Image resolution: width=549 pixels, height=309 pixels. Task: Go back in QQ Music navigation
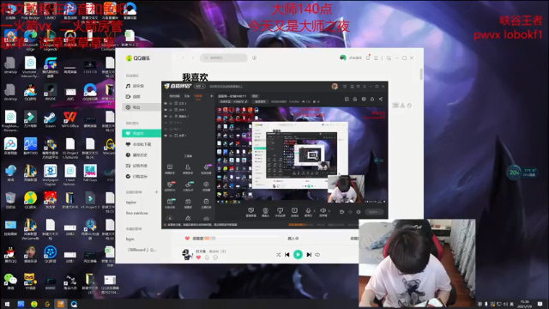click(183, 58)
